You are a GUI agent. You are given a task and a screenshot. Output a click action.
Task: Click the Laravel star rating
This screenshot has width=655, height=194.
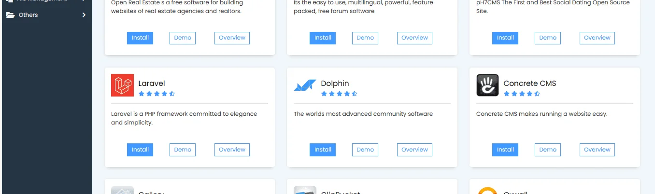pos(157,94)
